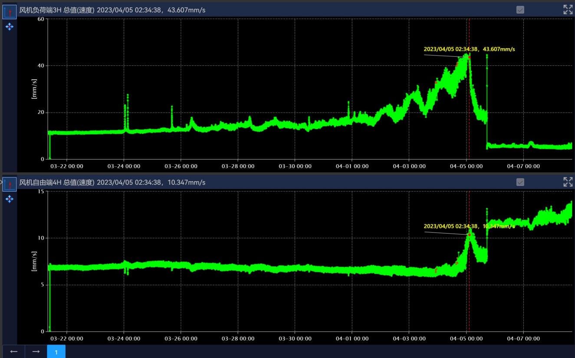Screen dimensions: 575x358
Task: Toggle the checkbox on 风机自由端4H chart header
Action: (x=520, y=182)
